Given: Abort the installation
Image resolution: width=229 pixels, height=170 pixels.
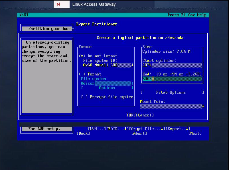Looking at the screenshot, I should 139,134.
